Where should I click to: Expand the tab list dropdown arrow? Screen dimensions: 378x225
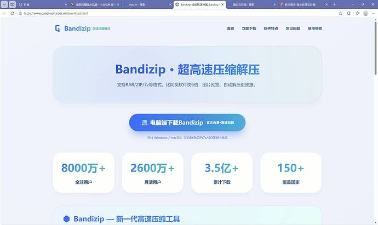(4, 4)
